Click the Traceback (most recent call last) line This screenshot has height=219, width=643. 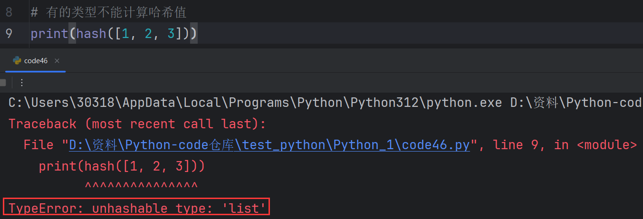click(x=137, y=124)
